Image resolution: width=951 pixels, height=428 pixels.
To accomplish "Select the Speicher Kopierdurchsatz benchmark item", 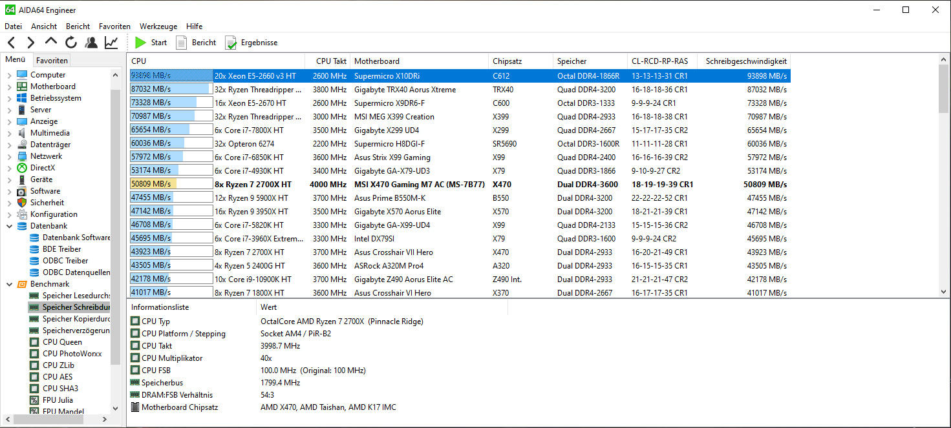I will pos(69,319).
